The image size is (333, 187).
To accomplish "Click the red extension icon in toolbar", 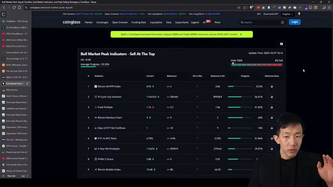I will pos(259,7).
